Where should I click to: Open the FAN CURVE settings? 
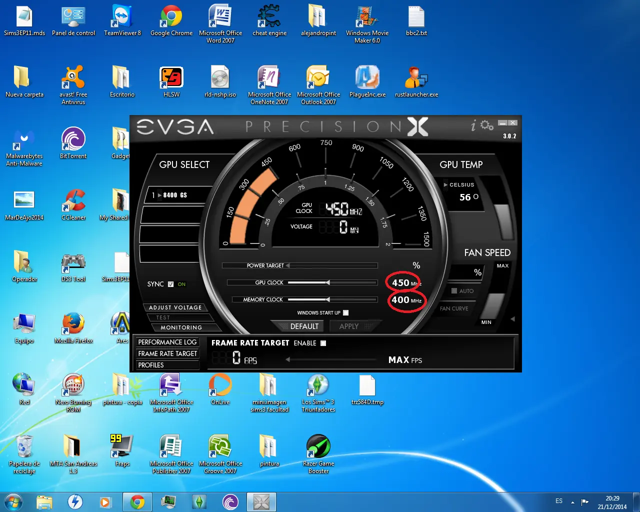[454, 308]
